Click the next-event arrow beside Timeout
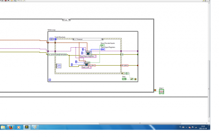Viewport: 219px width, 137px height. (103, 39)
